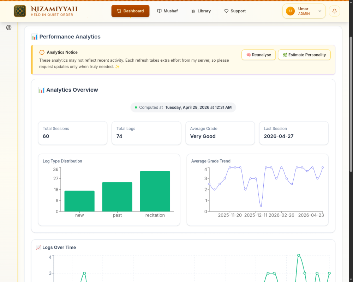Click the Performance Analytics chart icon
Screen dimensions: 353x282
pos(35,37)
